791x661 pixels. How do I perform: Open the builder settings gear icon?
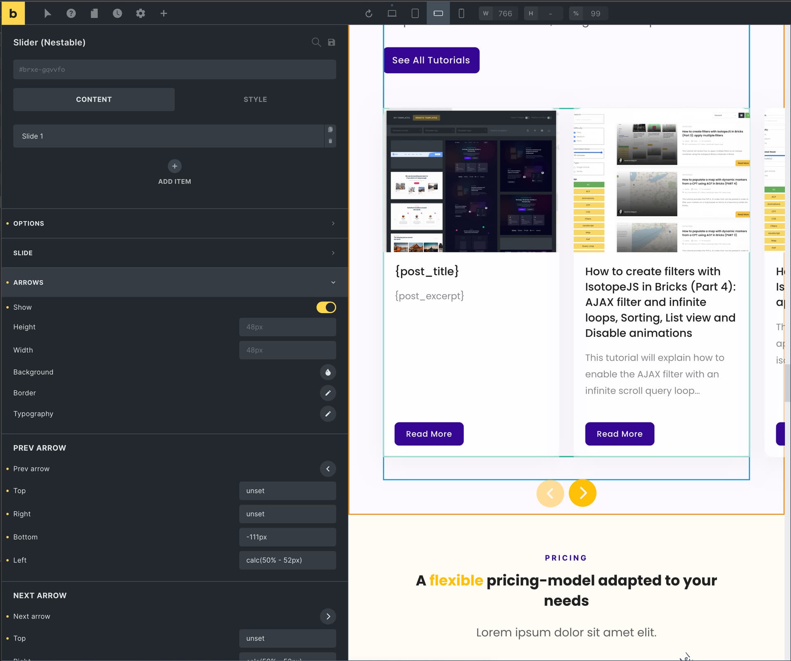pyautogui.click(x=140, y=13)
